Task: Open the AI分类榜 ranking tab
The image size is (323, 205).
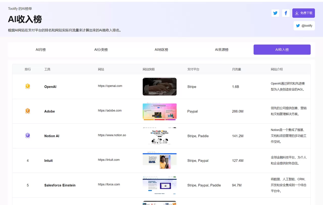Action: click(x=101, y=50)
